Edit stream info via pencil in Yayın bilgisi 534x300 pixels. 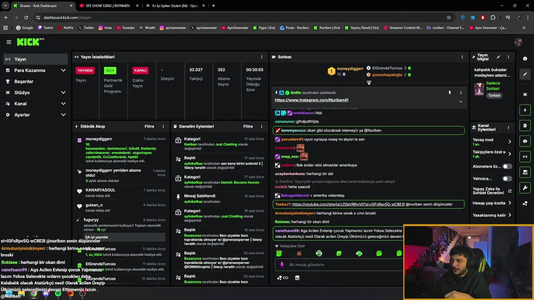(x=498, y=57)
